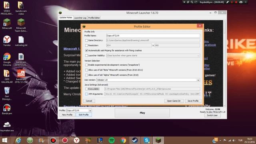Open Internet Explorer from the taskbar
The image size is (256, 144).
pyautogui.click(x=18, y=140)
